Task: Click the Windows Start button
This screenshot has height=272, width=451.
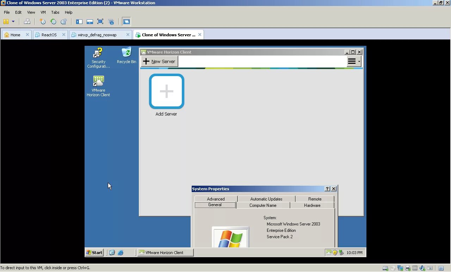Action: (x=94, y=252)
